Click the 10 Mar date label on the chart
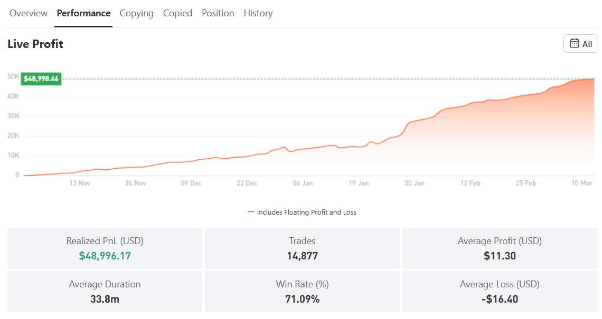The image size is (602, 319). point(582,183)
